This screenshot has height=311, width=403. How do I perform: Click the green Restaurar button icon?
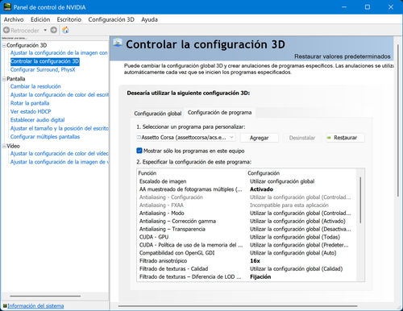click(329, 138)
